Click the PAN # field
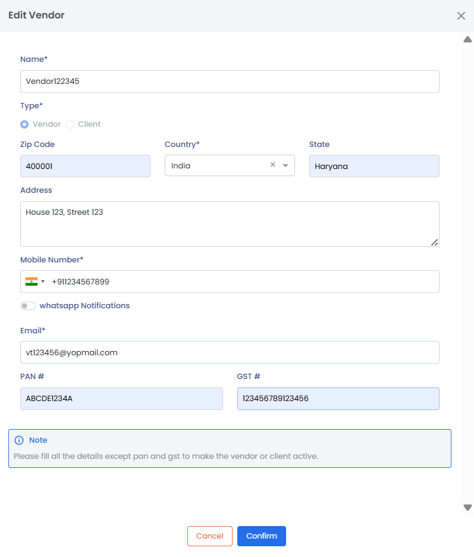This screenshot has height=557, width=474. (121, 399)
